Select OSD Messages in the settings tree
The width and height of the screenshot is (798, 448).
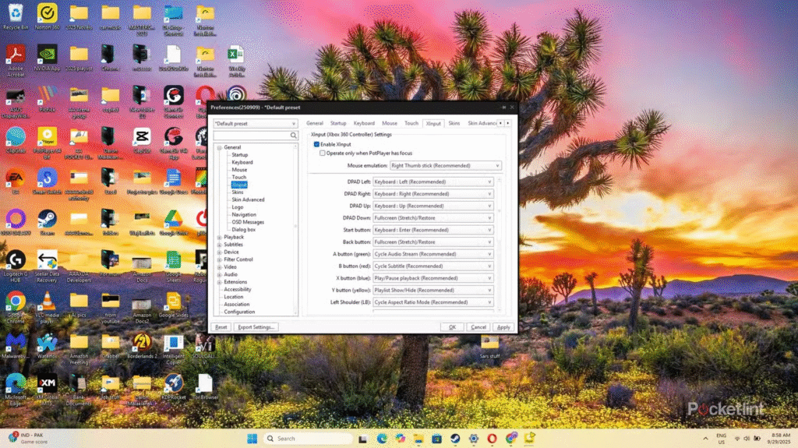[x=247, y=222]
